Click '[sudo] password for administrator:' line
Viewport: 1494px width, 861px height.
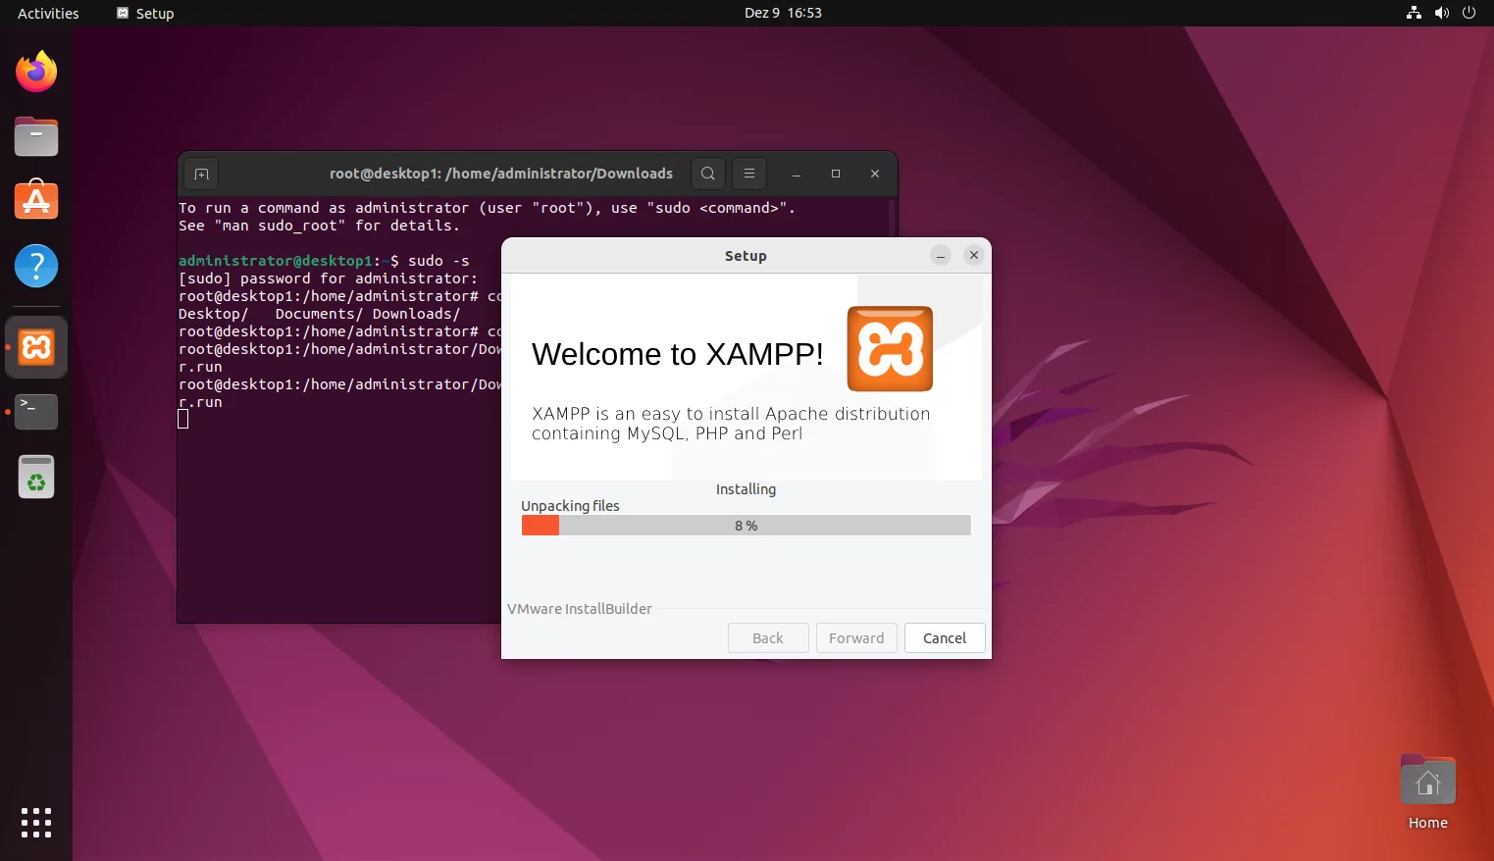pyautogui.click(x=329, y=279)
